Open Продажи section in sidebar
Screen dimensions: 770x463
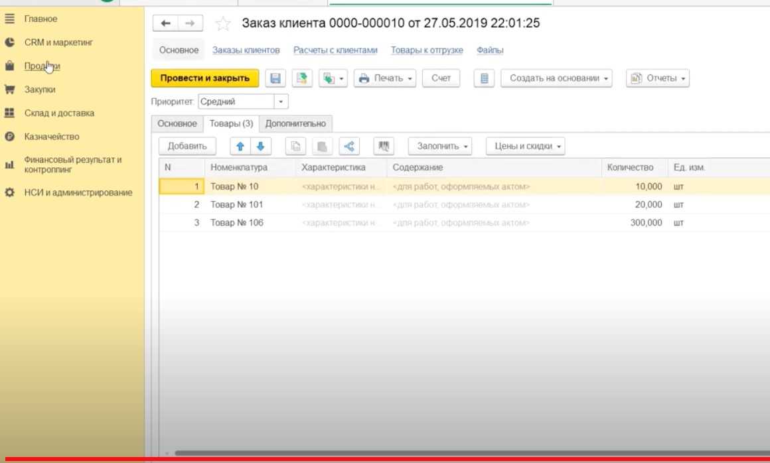pyautogui.click(x=42, y=66)
